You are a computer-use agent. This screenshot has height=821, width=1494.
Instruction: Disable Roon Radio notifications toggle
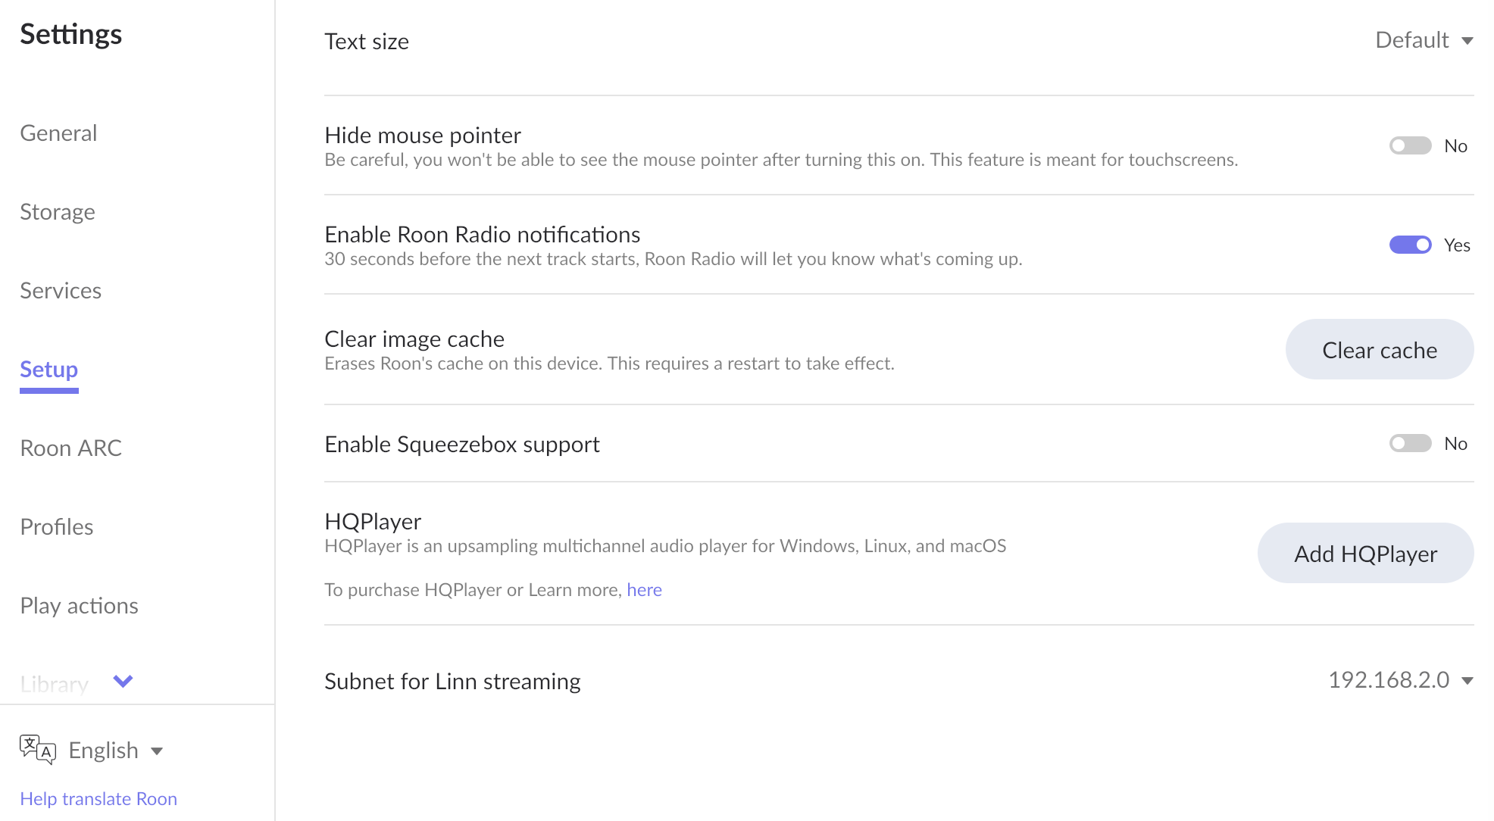pyautogui.click(x=1410, y=245)
